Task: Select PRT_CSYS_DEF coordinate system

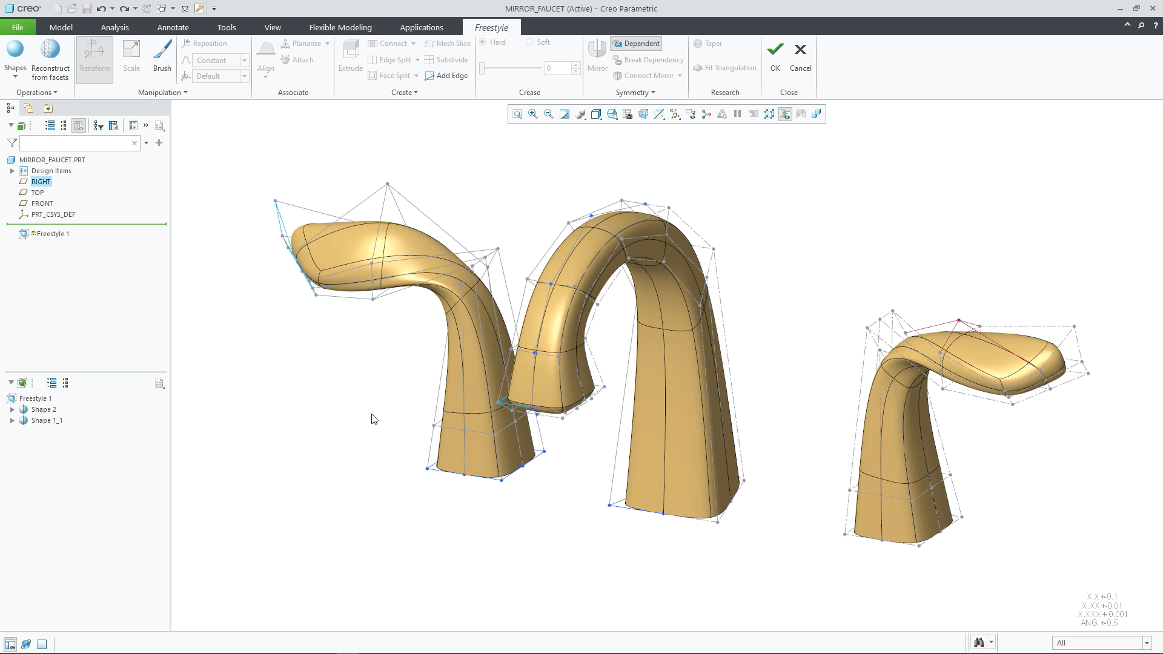Action: point(53,214)
